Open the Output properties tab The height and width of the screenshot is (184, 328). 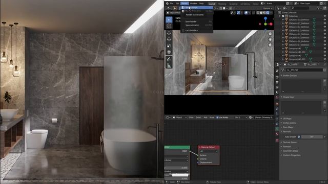coord(277,82)
